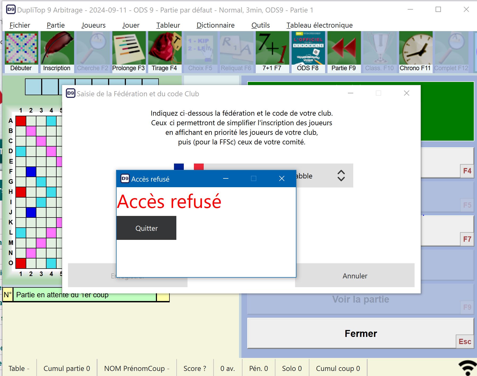The width and height of the screenshot is (477, 376).
Task: Close the Accès refusé dialog
Action: pyautogui.click(x=282, y=179)
